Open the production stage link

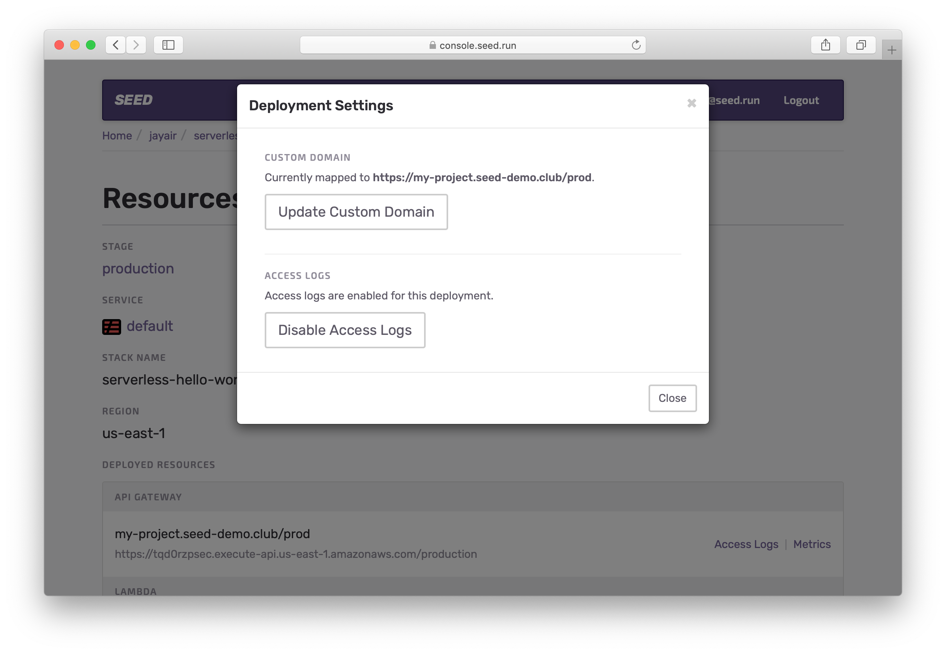tap(138, 268)
